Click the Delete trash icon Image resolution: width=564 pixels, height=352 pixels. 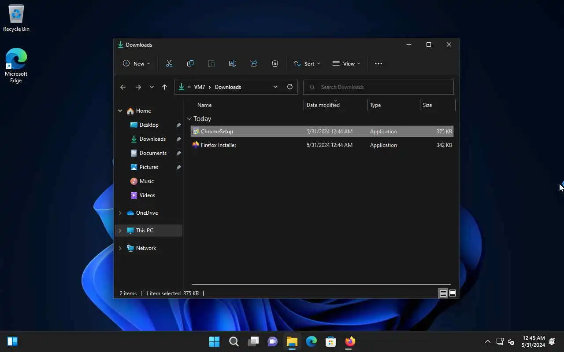(275, 63)
